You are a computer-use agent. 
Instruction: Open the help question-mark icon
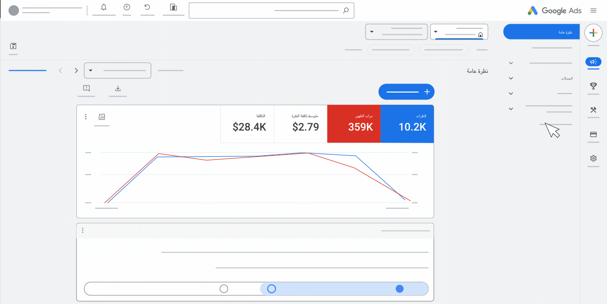(127, 7)
